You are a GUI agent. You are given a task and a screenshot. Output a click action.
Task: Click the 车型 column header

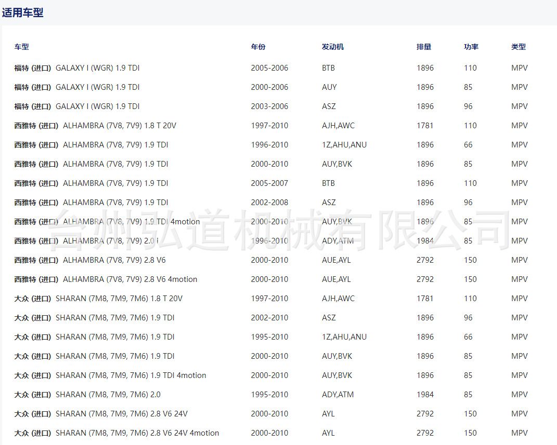tap(21, 47)
